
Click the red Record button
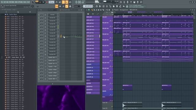point(47,2)
